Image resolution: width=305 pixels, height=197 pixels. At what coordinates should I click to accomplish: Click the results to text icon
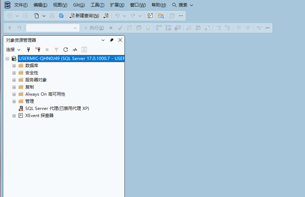coord(189,28)
